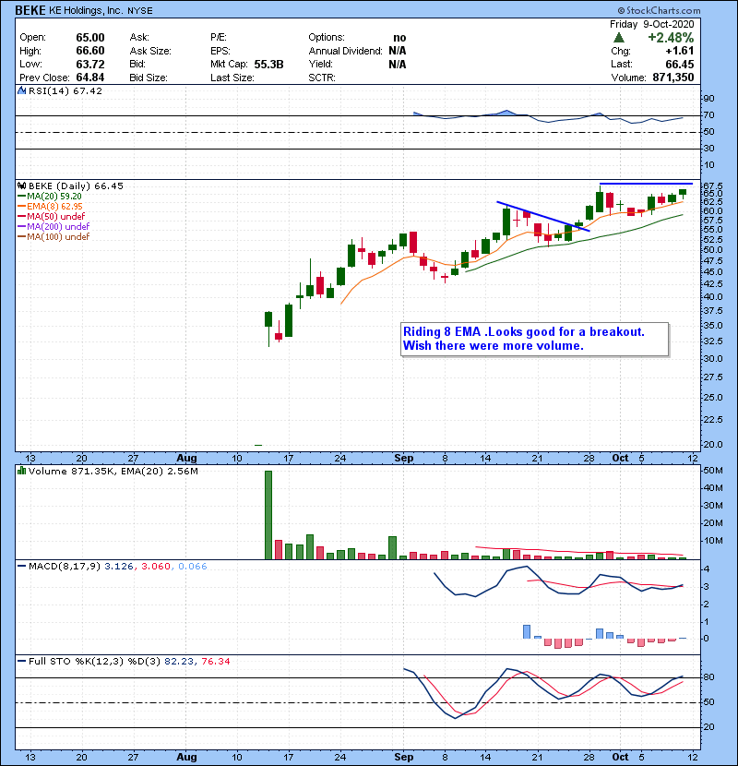Click the BEKE ticker symbol in the header
This screenshot has width=738, height=766.
30,10
